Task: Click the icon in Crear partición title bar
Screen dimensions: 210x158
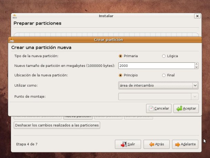Action: [12, 40]
